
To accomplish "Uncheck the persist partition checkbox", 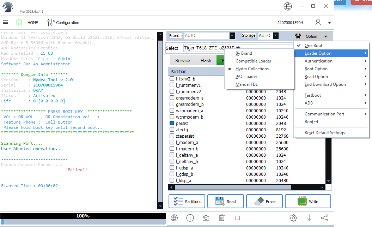I will tap(172, 123).
